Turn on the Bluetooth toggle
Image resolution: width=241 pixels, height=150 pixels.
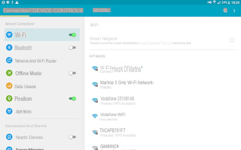pyautogui.click(x=72, y=48)
